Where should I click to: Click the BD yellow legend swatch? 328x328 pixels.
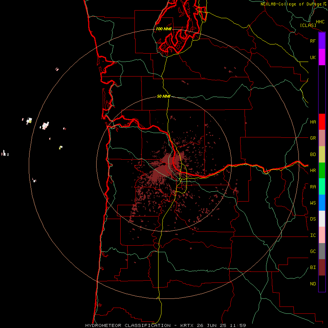tap(322, 155)
